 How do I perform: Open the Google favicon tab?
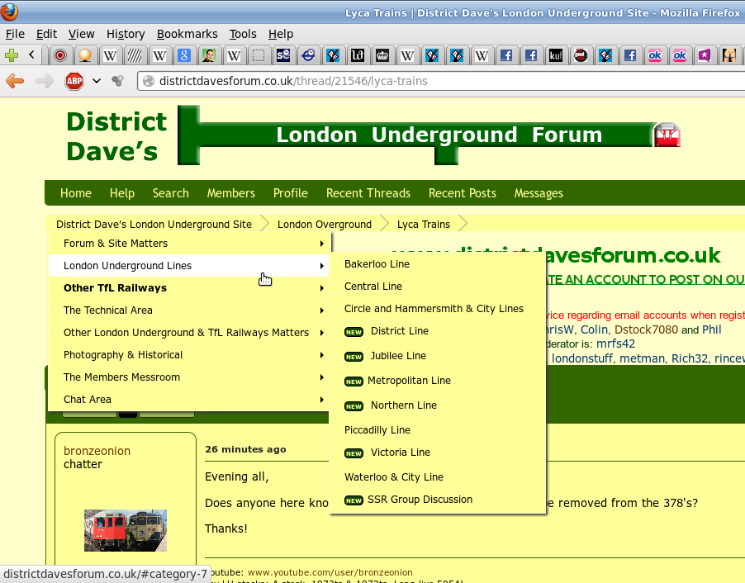click(183, 56)
